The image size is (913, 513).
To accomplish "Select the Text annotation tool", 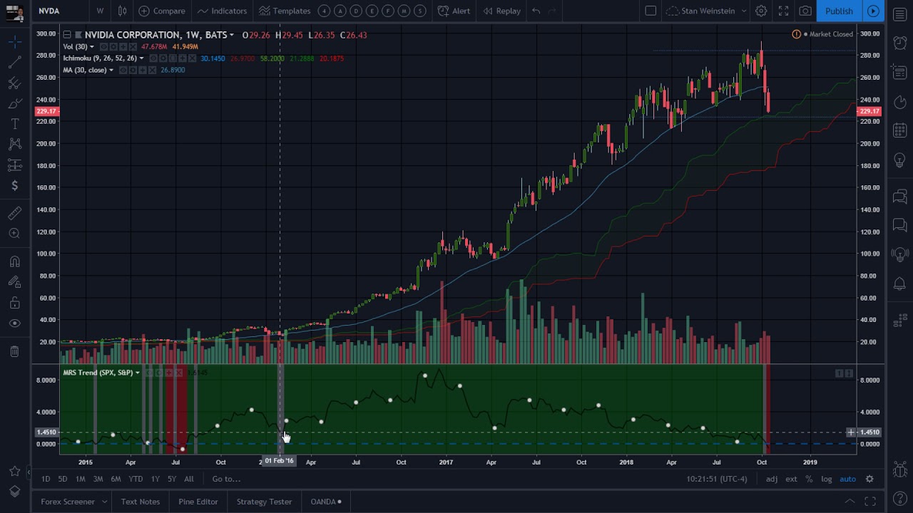I will 14,125.
